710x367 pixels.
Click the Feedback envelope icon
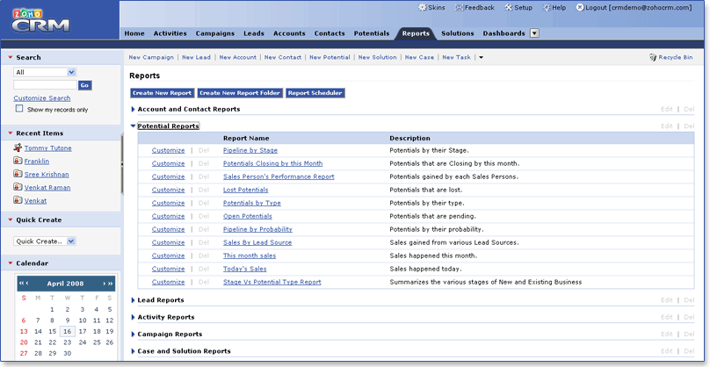coord(459,8)
